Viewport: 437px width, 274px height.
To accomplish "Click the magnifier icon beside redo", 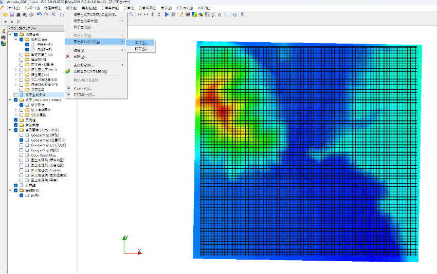I will pyautogui.click(x=53, y=14).
